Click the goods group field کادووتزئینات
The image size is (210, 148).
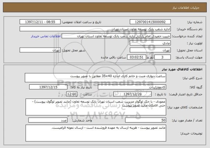pos(132,87)
